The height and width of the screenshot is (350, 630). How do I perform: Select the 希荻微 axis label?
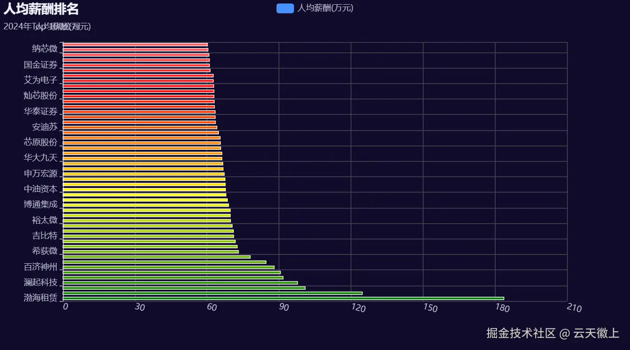click(x=45, y=251)
